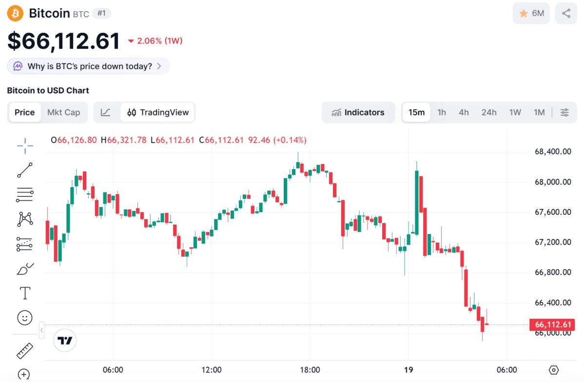This screenshot has height=382, width=585.
Task: Select the XABCD pattern tool
Action: click(25, 219)
